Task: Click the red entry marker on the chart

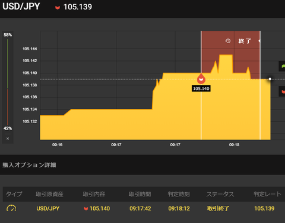Action: 201,79
